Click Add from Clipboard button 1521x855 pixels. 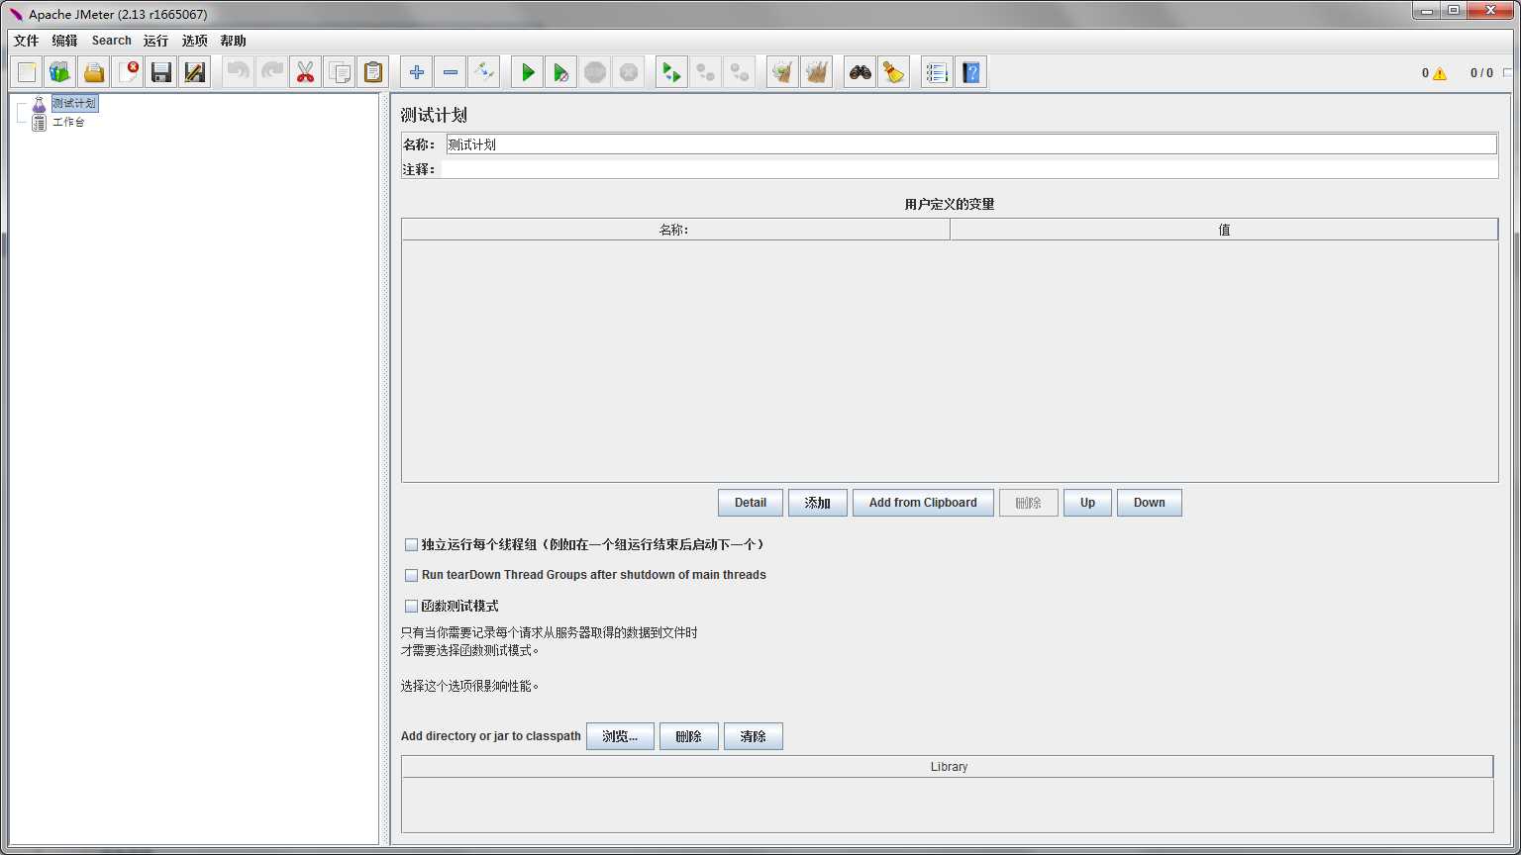(923, 503)
